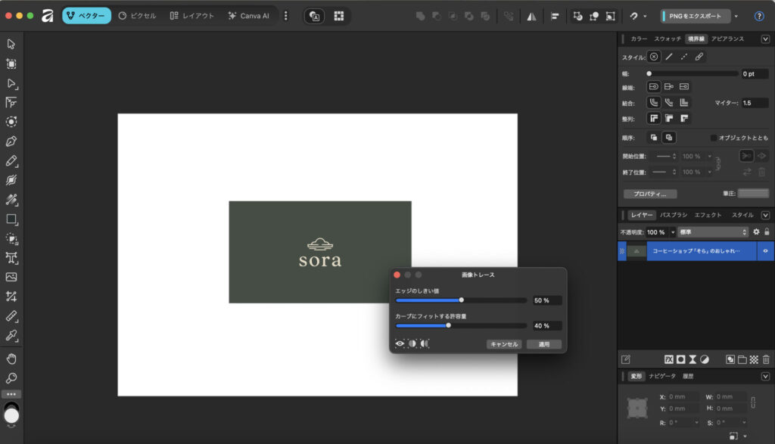Click the layer effects FX icon
Image resolution: width=775 pixels, height=444 pixels.
[669, 359]
